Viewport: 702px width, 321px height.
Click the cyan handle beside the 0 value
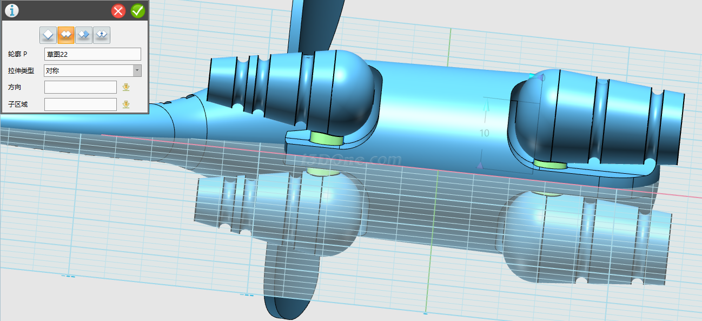pos(533,76)
